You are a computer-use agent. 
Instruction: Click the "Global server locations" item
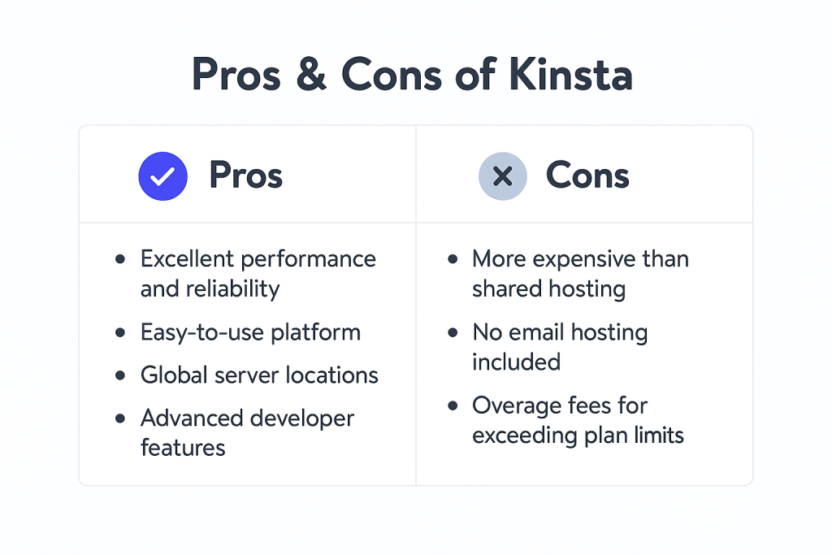click(x=259, y=375)
